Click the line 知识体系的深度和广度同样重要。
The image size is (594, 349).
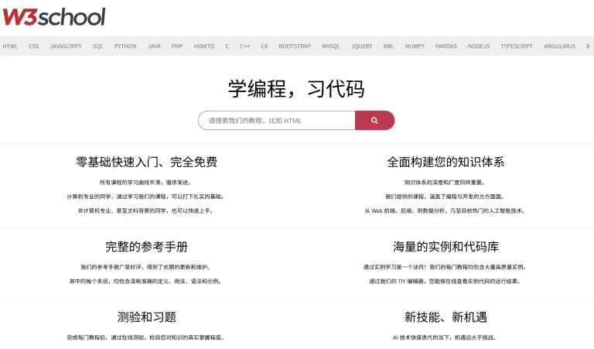pyautogui.click(x=445, y=183)
